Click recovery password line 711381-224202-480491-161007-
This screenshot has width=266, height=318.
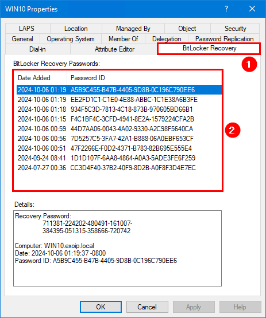(x=87, y=223)
